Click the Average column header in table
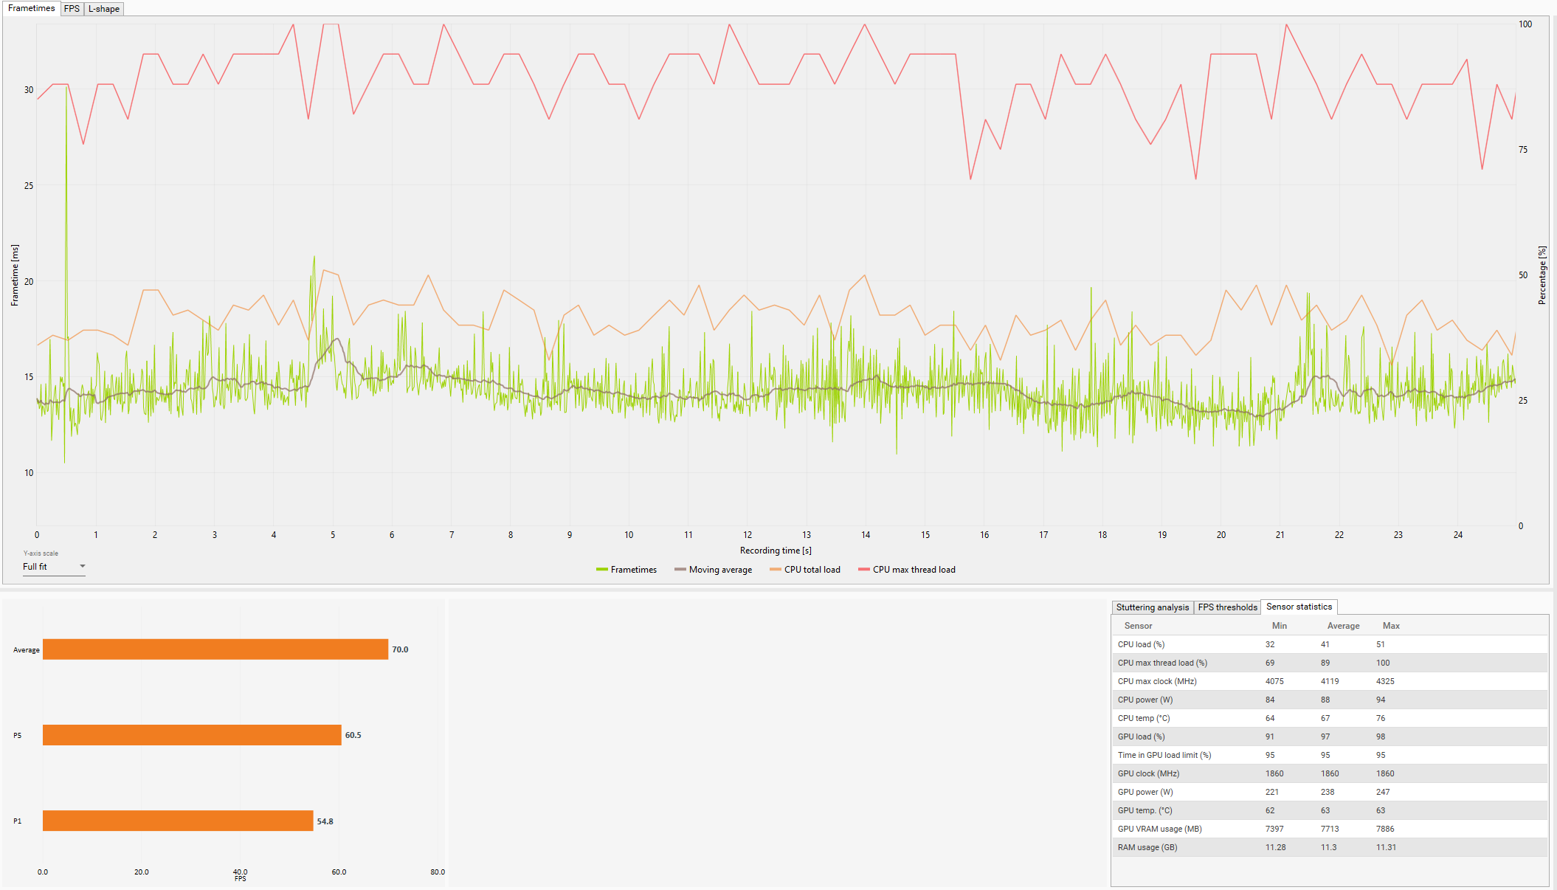The image size is (1557, 890). pos(1343,626)
